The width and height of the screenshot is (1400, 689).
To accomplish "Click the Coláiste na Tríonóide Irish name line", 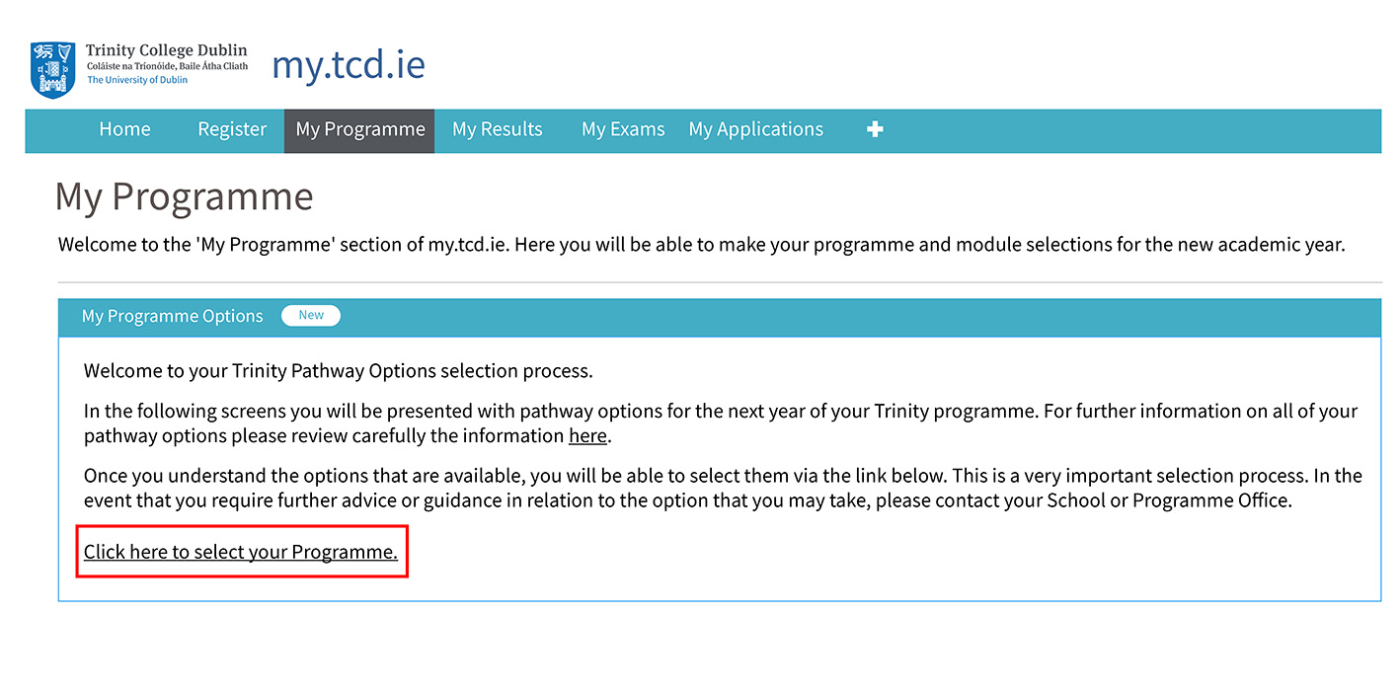I will [167, 65].
